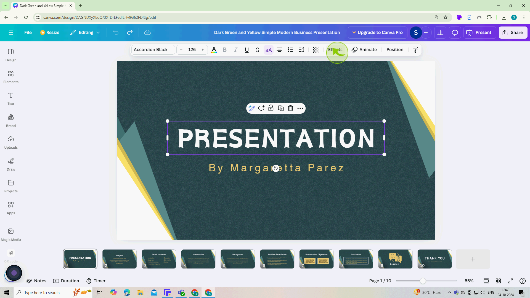Open the Design panel
The height and width of the screenshot is (298, 530).
point(11,55)
